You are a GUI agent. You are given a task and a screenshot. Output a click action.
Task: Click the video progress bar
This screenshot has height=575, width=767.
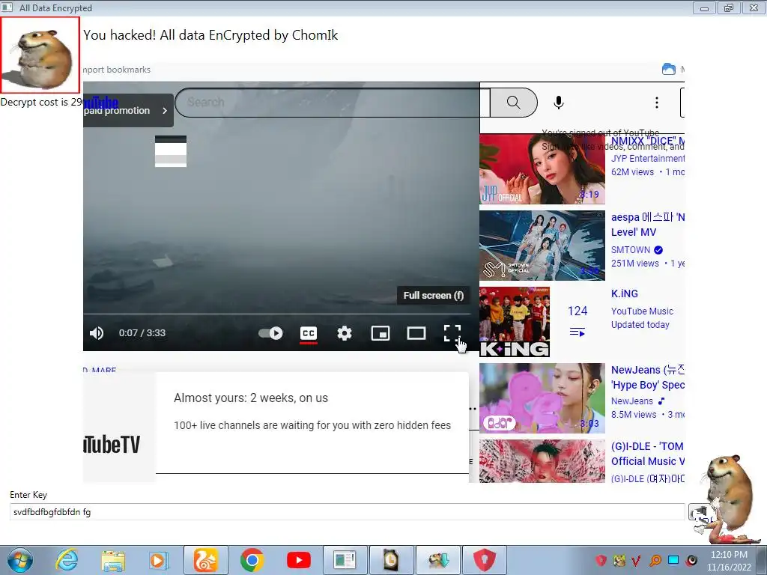(x=277, y=314)
